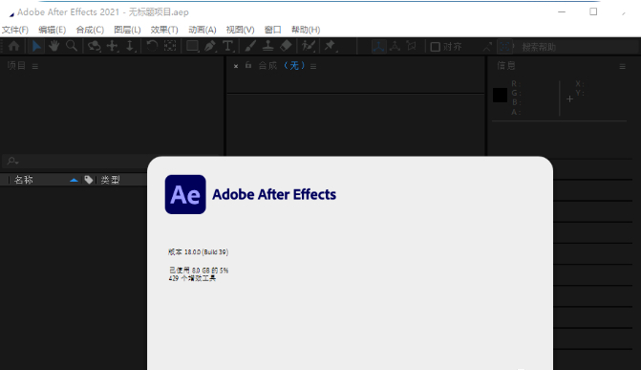Image resolution: width=641 pixels, height=370 pixels.
Task: Open the 项目 panel options menu
Action: tap(35, 66)
